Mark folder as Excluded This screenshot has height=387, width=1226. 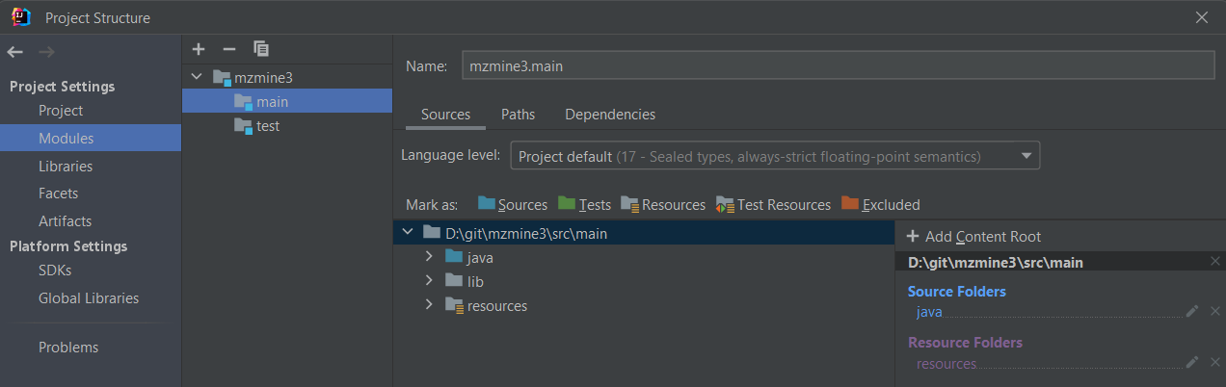click(x=881, y=204)
